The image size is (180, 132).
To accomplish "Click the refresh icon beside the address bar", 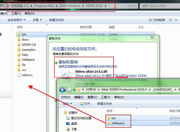I will coord(135,6).
